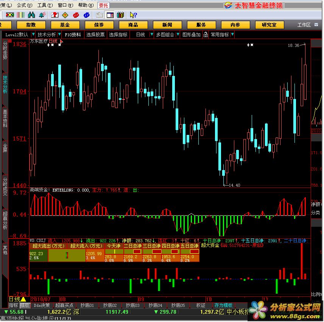Click the red round info icon

[x=76, y=15]
